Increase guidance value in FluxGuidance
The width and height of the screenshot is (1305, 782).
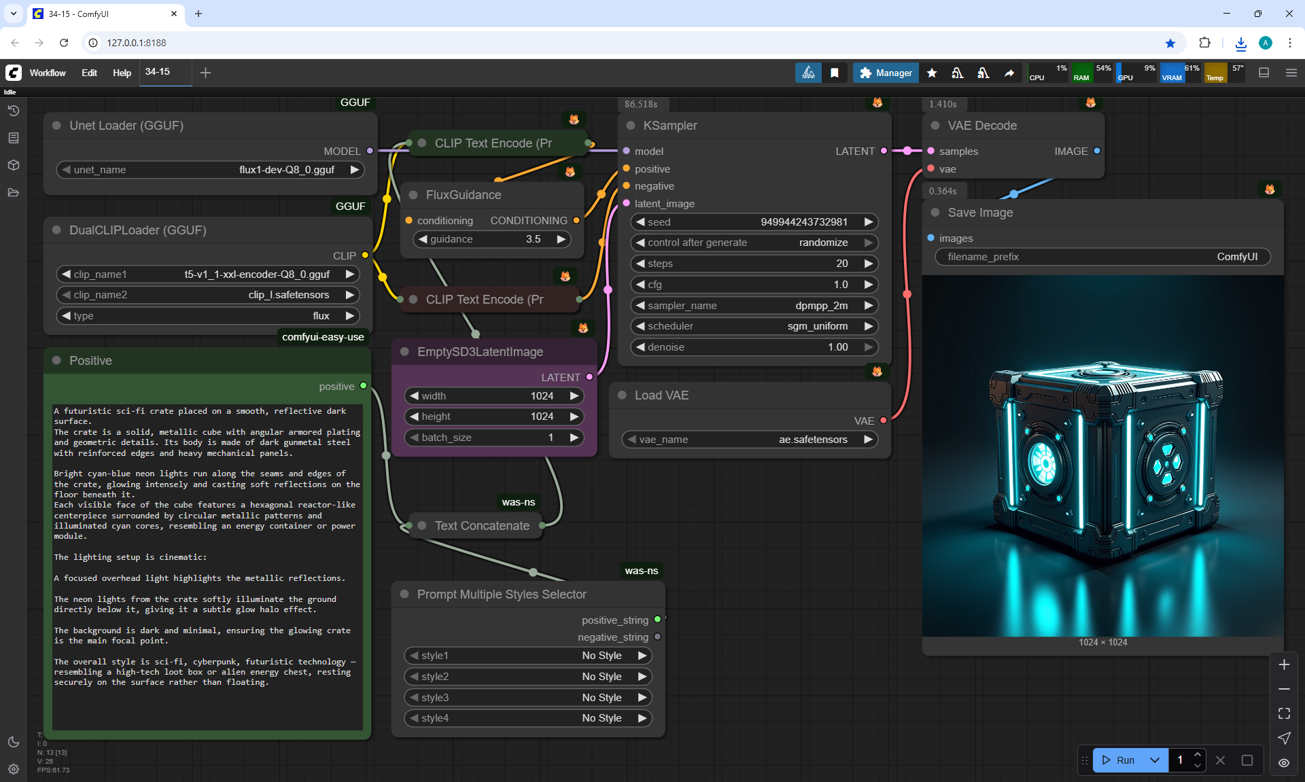561,239
